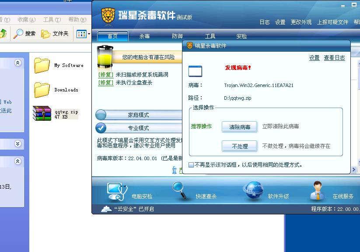Switch to the 杀毒 antivirus tab
Image resolution: width=360 pixels, height=252 pixels.
coord(145,36)
